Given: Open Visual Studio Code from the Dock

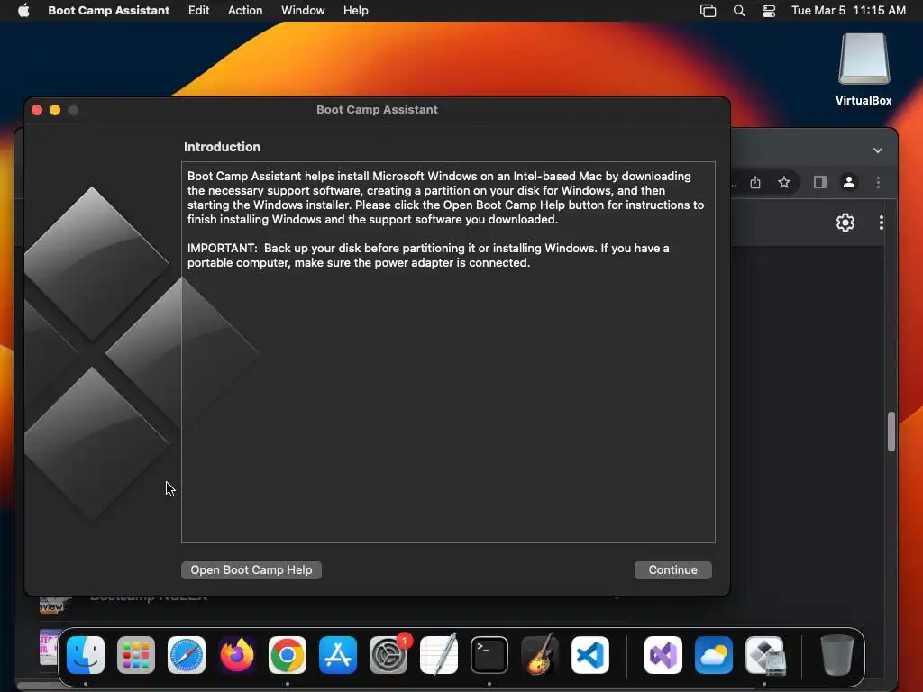Looking at the screenshot, I should [590, 654].
